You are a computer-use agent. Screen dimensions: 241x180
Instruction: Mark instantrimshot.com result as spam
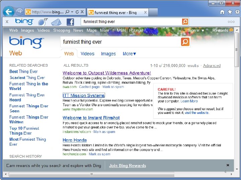104,132
